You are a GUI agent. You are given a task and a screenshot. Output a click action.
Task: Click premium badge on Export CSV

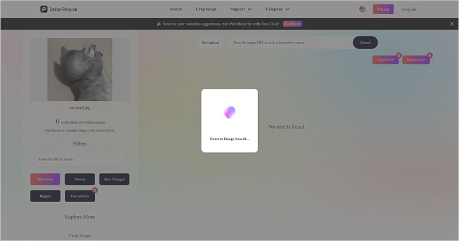[398, 55]
